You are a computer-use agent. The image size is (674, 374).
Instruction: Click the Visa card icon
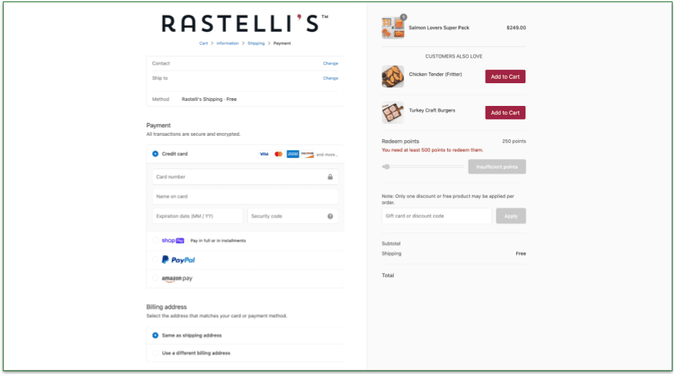pyautogui.click(x=264, y=154)
